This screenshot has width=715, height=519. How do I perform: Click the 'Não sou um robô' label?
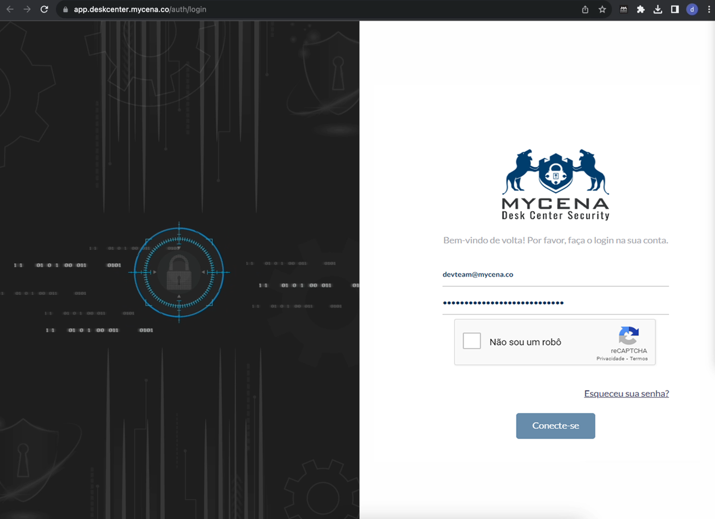[525, 342]
